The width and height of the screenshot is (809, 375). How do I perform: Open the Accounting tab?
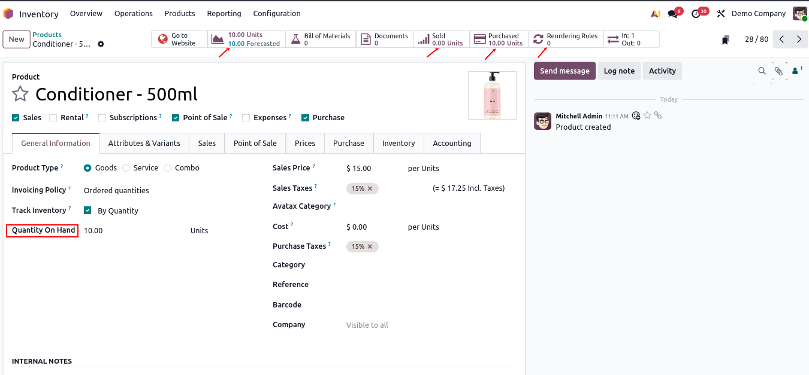452,144
